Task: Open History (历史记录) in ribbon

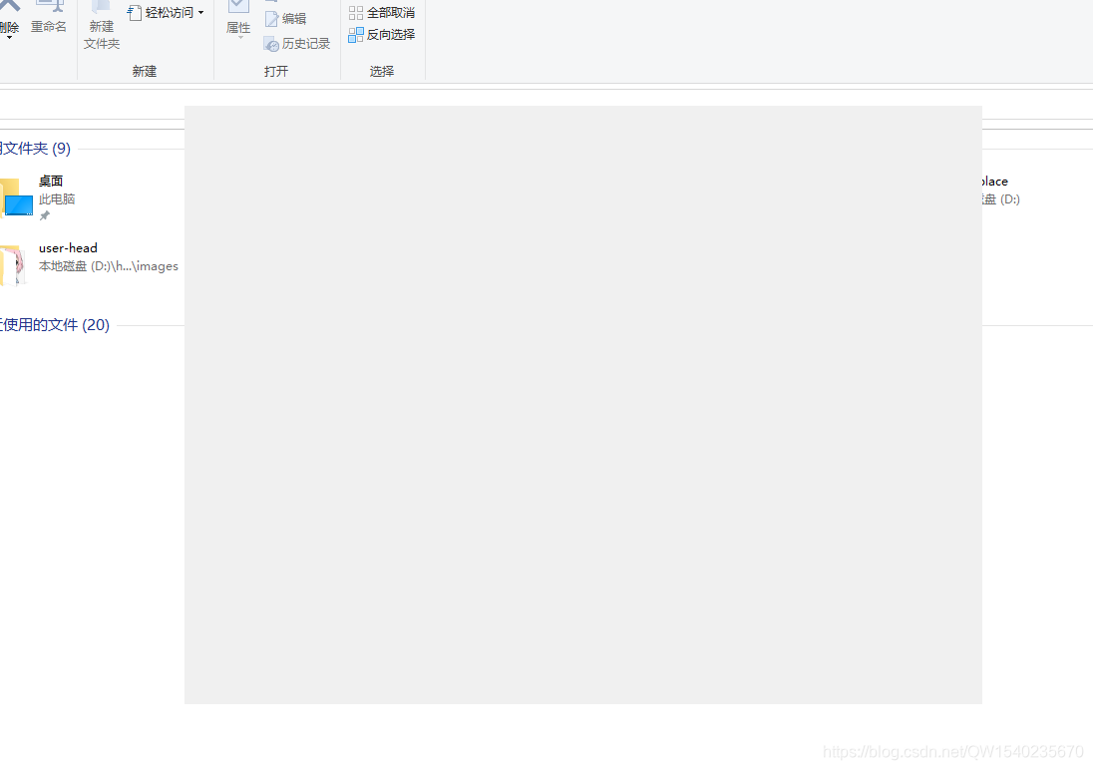Action: 297,44
